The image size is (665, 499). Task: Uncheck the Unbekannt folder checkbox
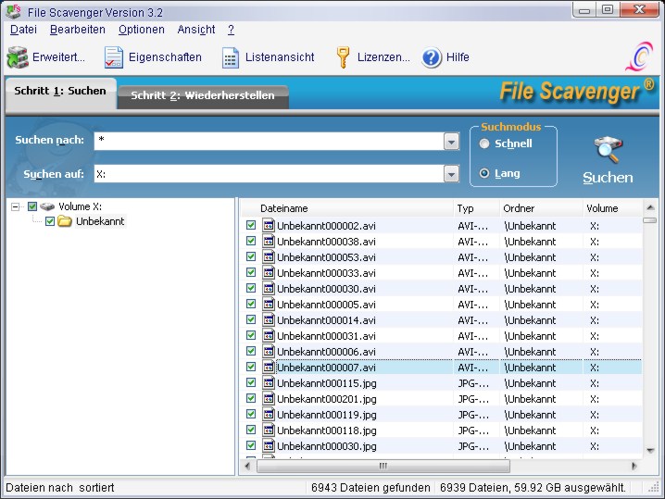(50, 221)
